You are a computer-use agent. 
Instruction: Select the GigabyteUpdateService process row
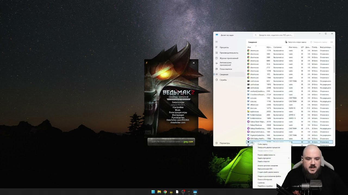pyautogui.click(x=290, y=135)
